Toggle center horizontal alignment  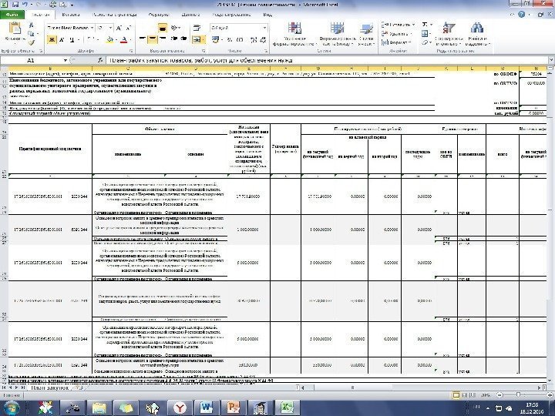click(152, 39)
